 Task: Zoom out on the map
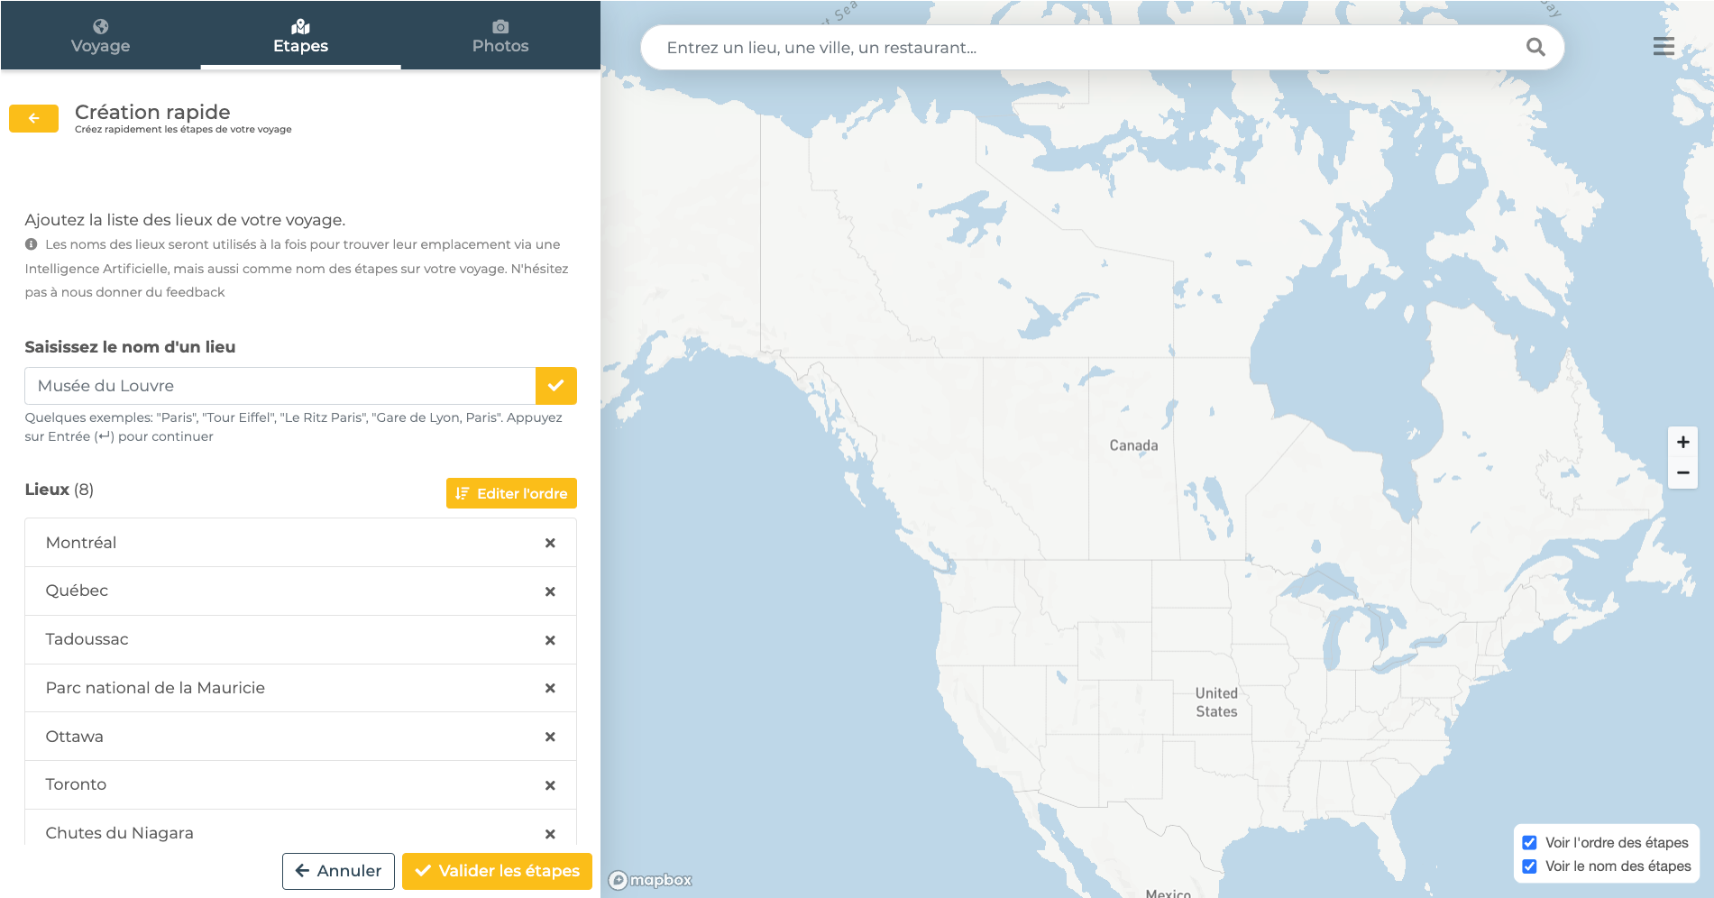tap(1682, 472)
